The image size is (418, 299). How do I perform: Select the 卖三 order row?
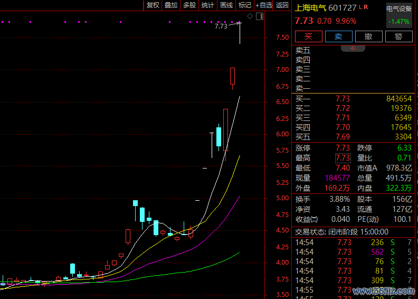pyautogui.click(x=354, y=69)
